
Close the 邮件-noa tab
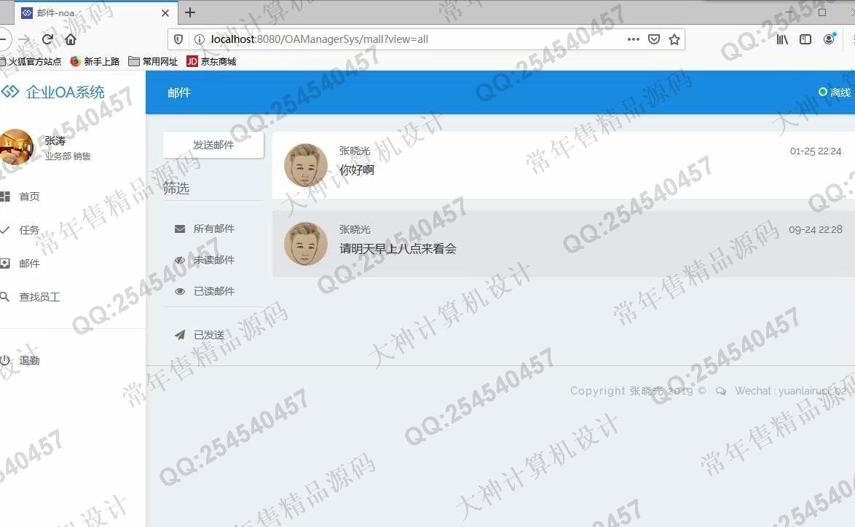pyautogui.click(x=165, y=13)
